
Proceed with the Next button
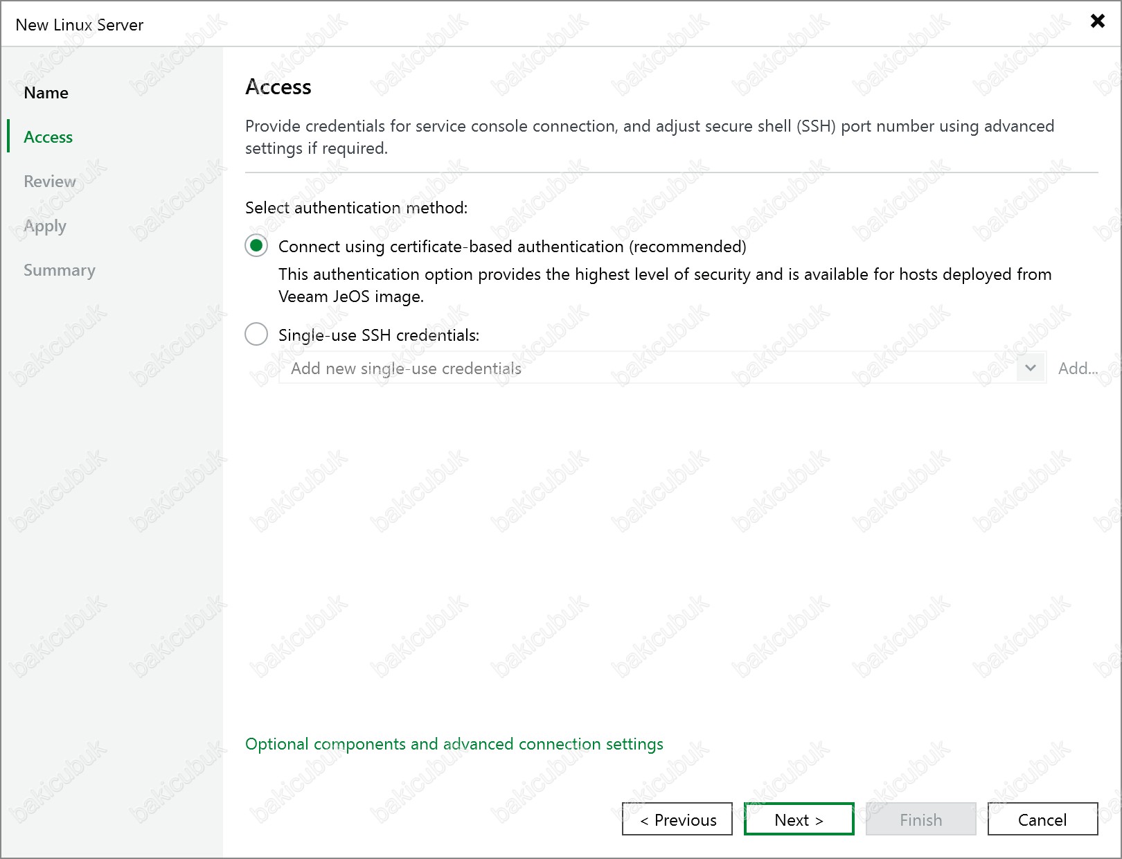click(799, 820)
